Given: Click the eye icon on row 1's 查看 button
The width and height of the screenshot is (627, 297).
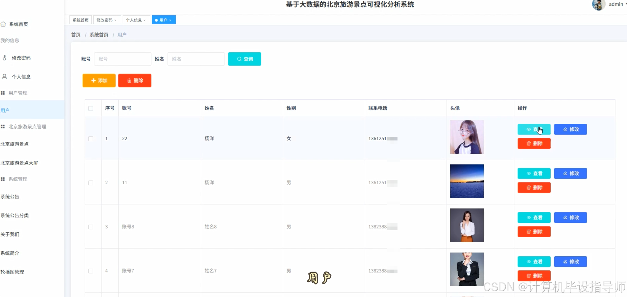Looking at the screenshot, I should click(529, 129).
